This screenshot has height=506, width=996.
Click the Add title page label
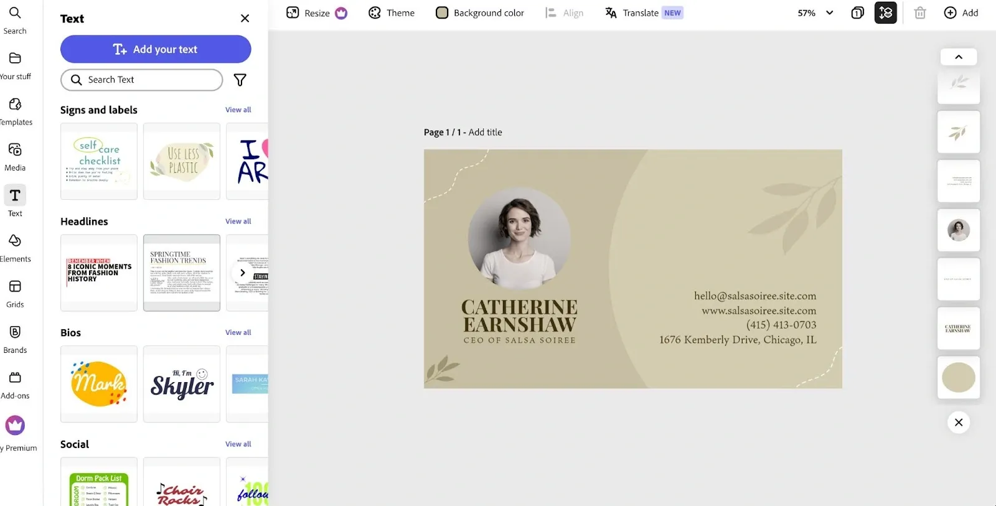485,132
